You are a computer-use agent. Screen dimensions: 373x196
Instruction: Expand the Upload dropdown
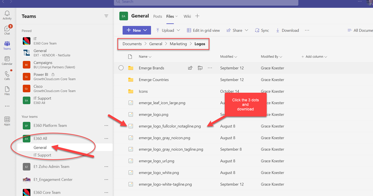(178, 31)
